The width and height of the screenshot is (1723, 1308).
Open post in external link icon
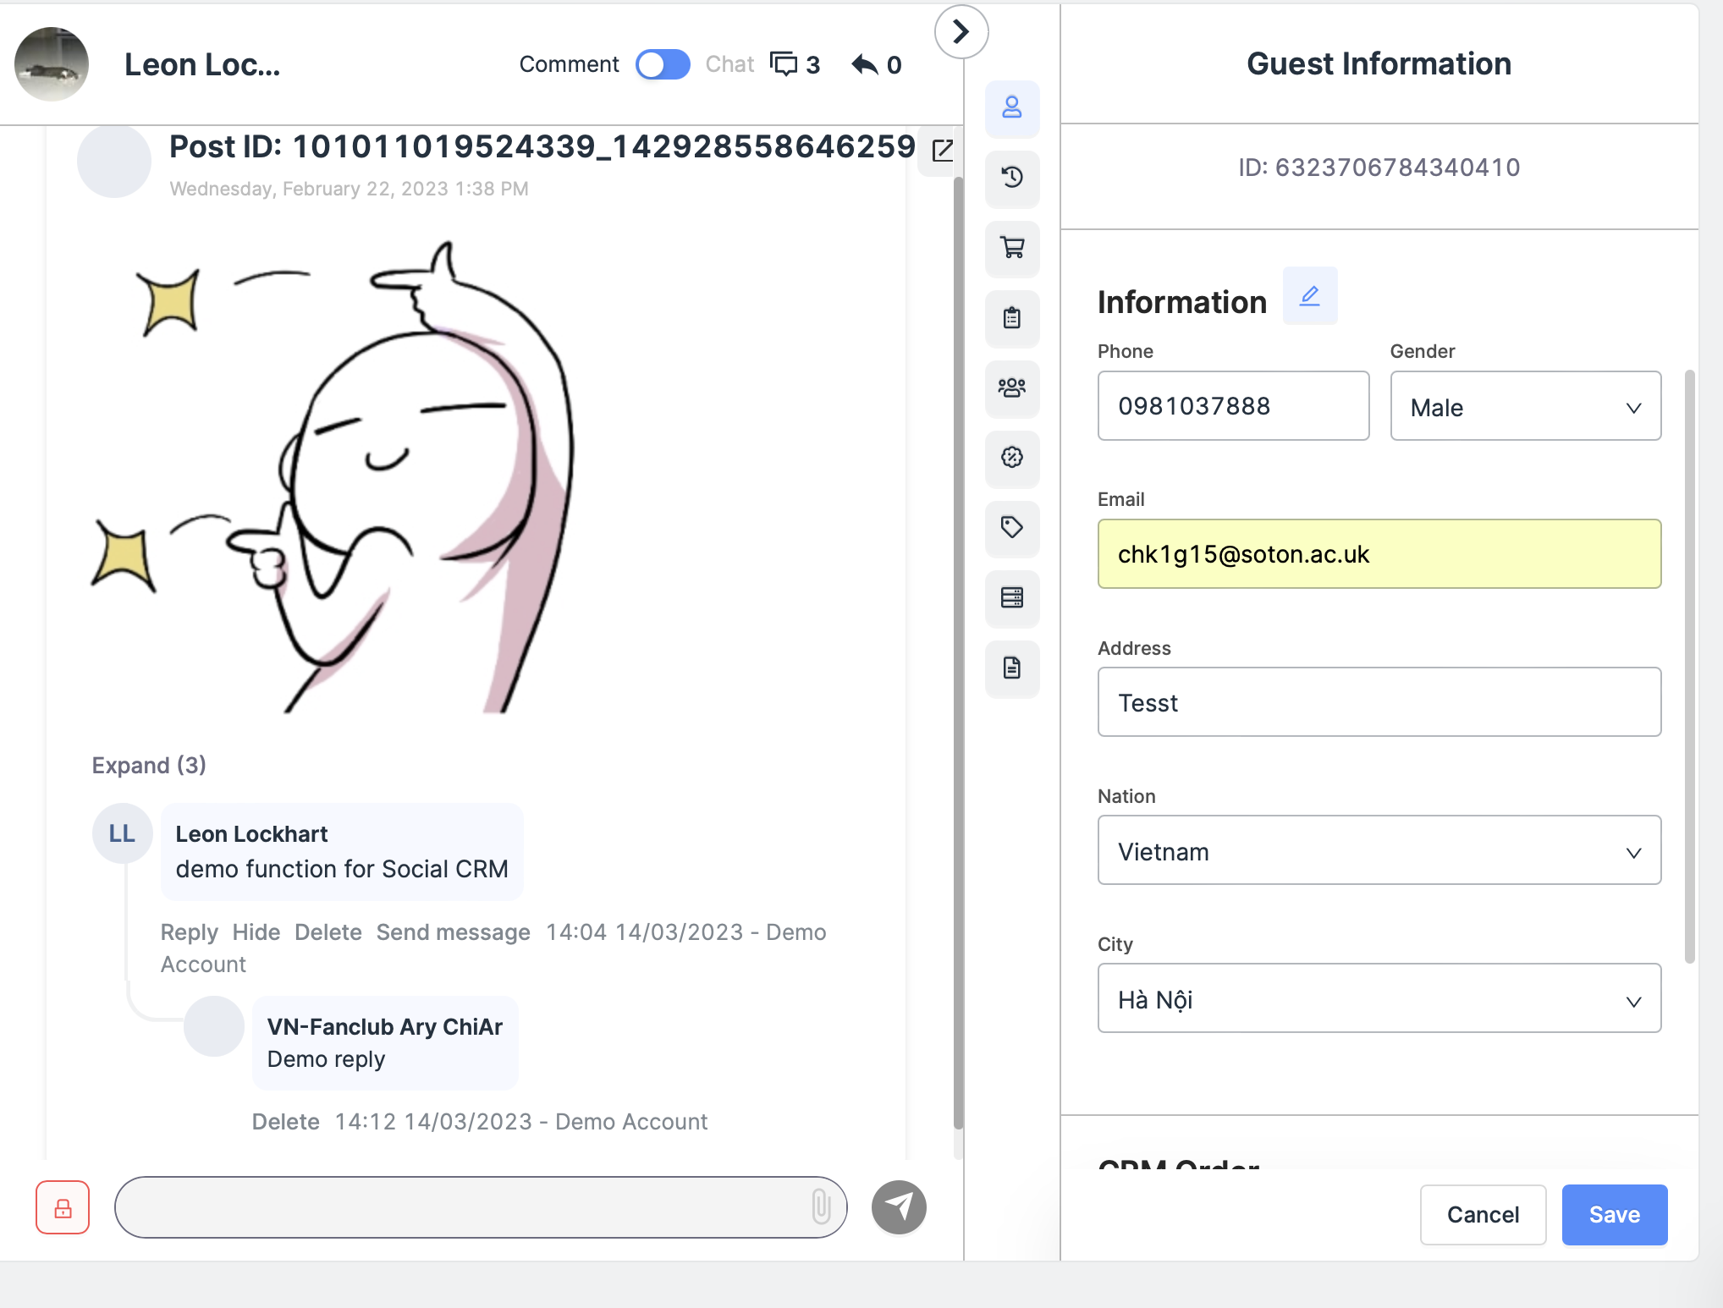click(x=942, y=151)
